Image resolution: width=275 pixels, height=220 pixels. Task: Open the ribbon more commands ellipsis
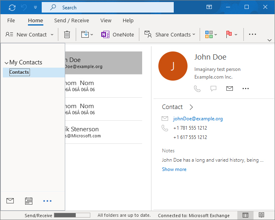(x=252, y=34)
